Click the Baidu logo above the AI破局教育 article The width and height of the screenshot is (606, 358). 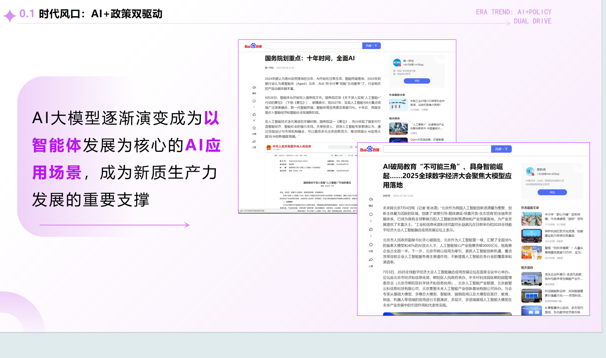pyautogui.click(x=370, y=149)
